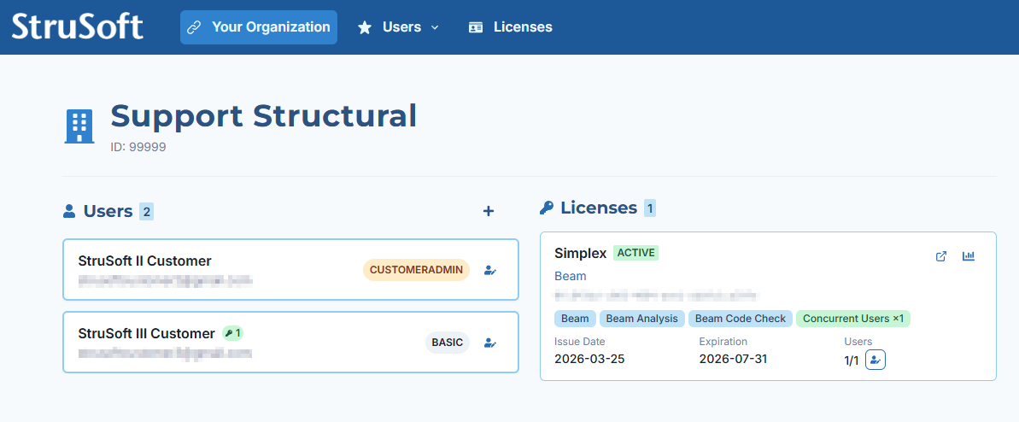Click the building icon beside Support Structural
The height and width of the screenshot is (422, 1019).
pos(79,126)
